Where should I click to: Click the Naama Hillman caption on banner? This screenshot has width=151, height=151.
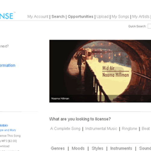pyautogui.click(x=60, y=98)
